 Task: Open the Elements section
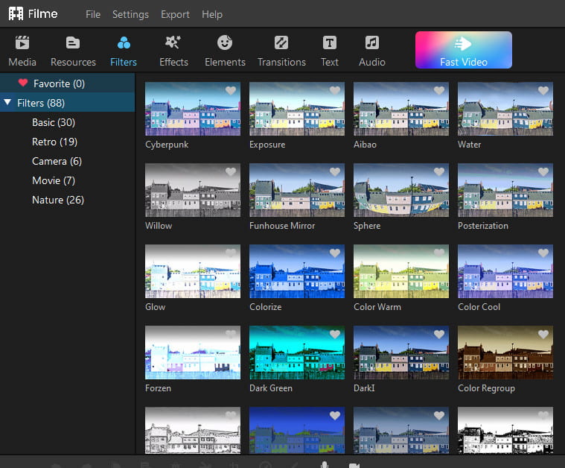tap(225, 51)
